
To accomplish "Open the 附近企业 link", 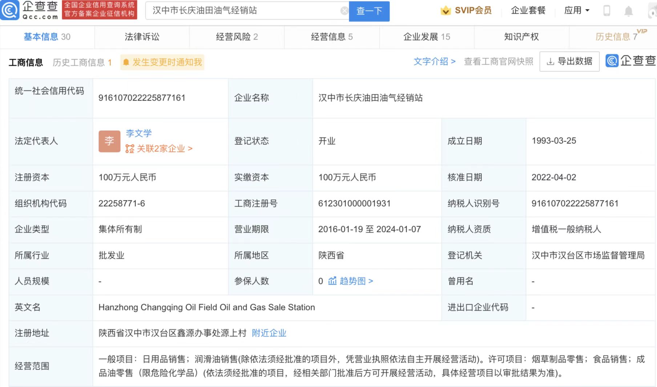I will tap(269, 333).
